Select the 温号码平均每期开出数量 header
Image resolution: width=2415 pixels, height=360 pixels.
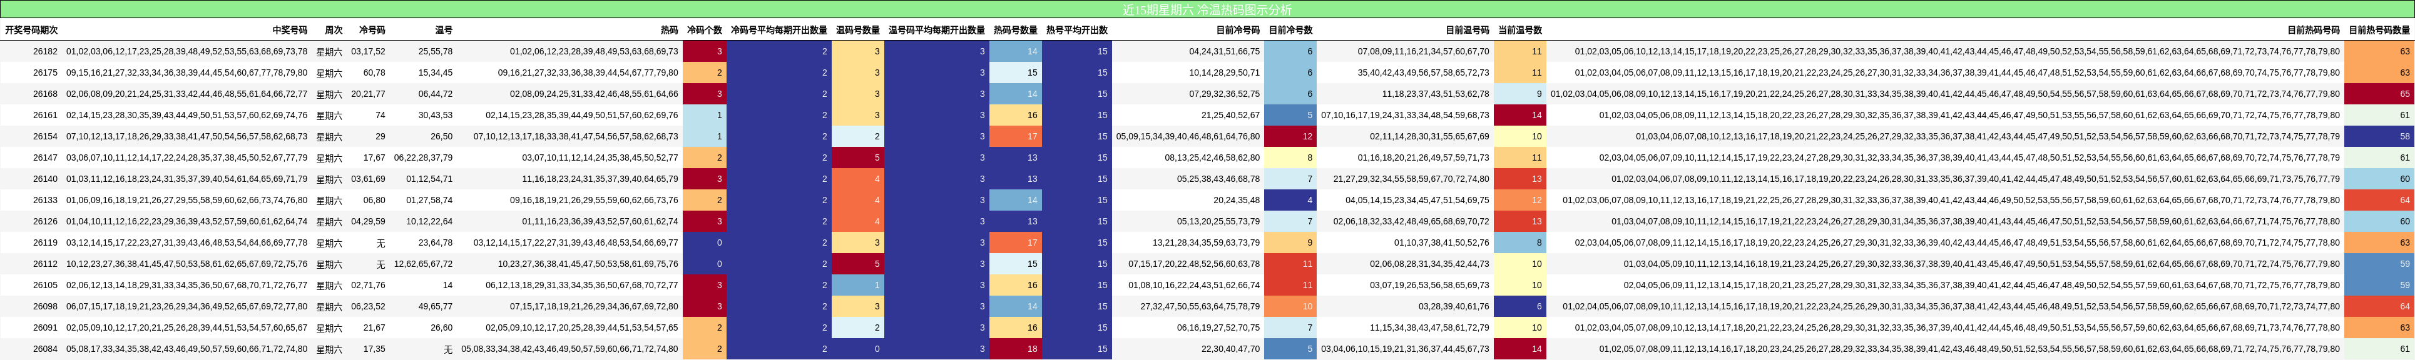point(937,30)
